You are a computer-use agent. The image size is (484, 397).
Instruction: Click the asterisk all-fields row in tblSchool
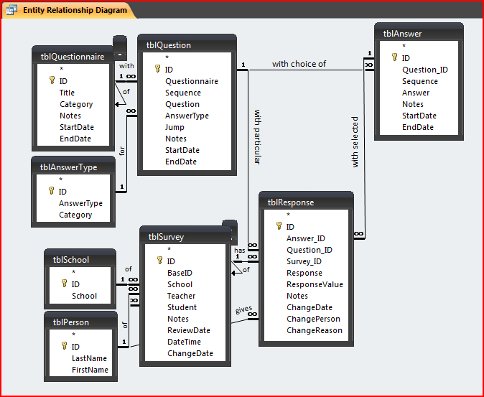pyautogui.click(x=73, y=273)
